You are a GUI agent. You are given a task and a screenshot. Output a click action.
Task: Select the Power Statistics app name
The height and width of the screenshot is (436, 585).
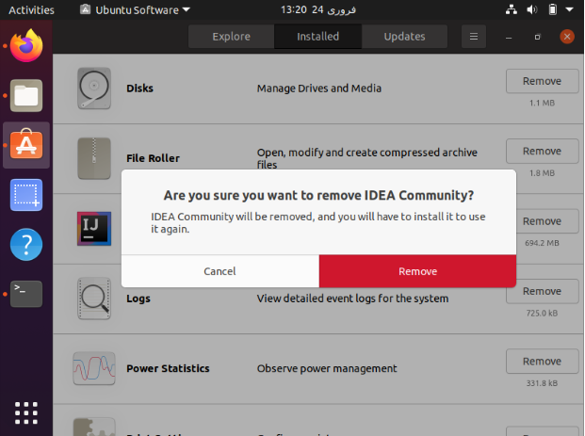click(x=168, y=368)
